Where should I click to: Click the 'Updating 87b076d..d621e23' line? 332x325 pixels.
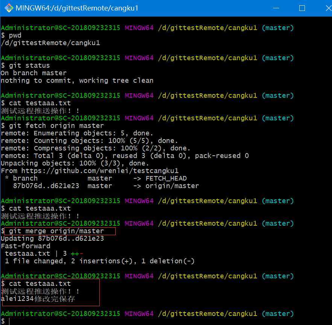(52, 238)
